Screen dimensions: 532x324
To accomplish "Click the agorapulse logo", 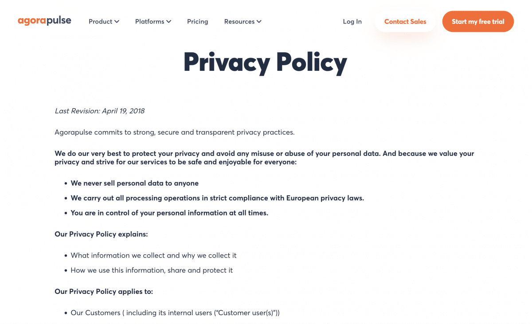I will click(44, 20).
